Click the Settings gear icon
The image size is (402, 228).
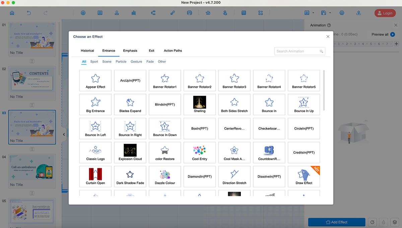[x=342, y=13]
